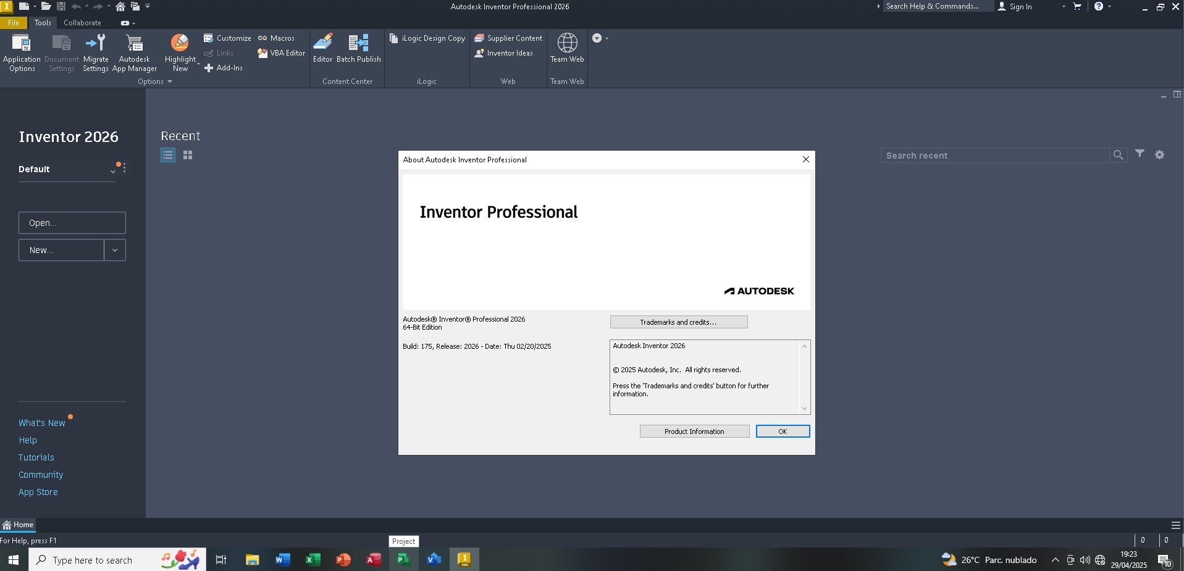
Task: Open the hamburger menu on the document tab bar
Action: (1176, 525)
